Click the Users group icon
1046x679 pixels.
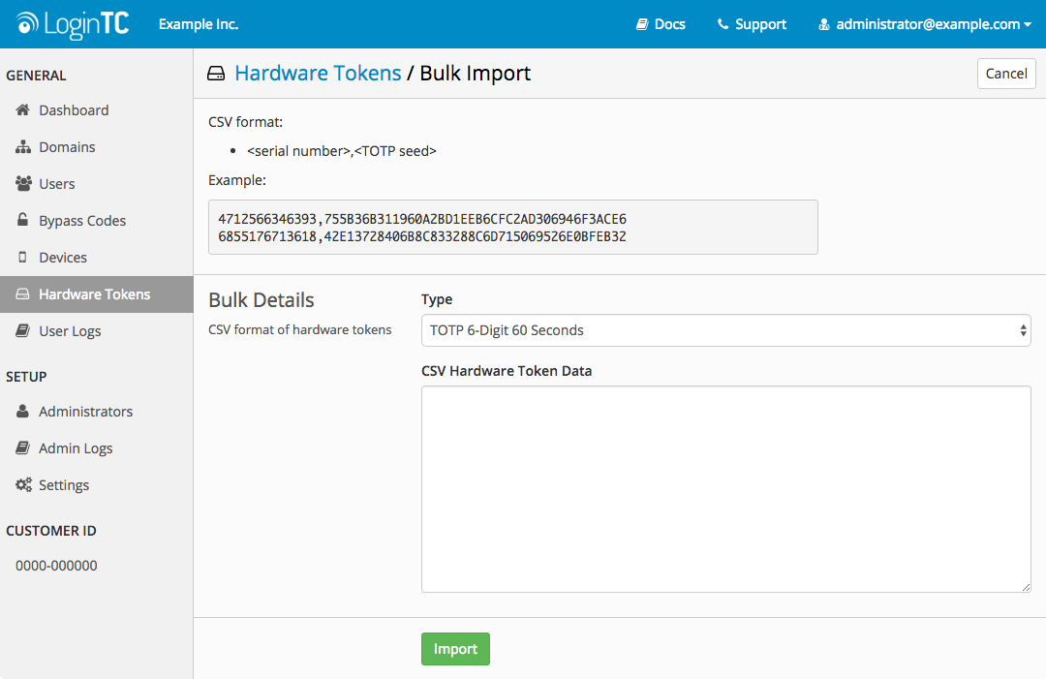click(x=23, y=183)
